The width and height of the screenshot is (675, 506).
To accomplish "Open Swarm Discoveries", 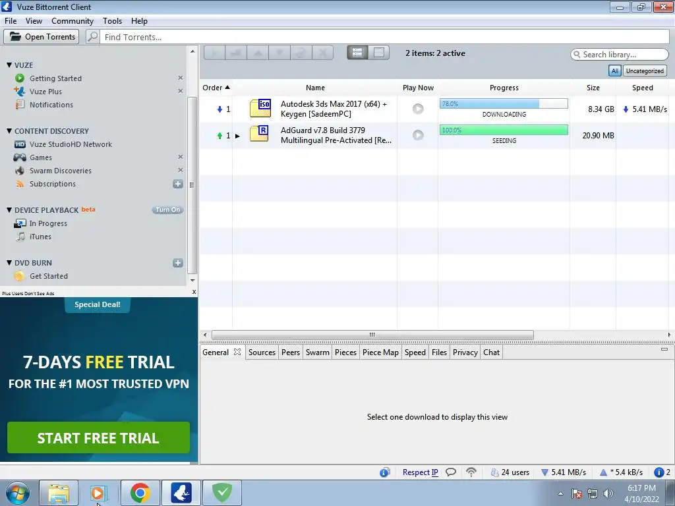I will tap(60, 171).
